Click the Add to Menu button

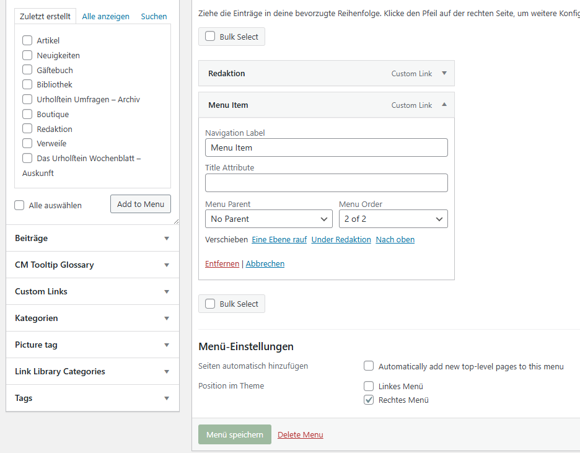tap(141, 204)
